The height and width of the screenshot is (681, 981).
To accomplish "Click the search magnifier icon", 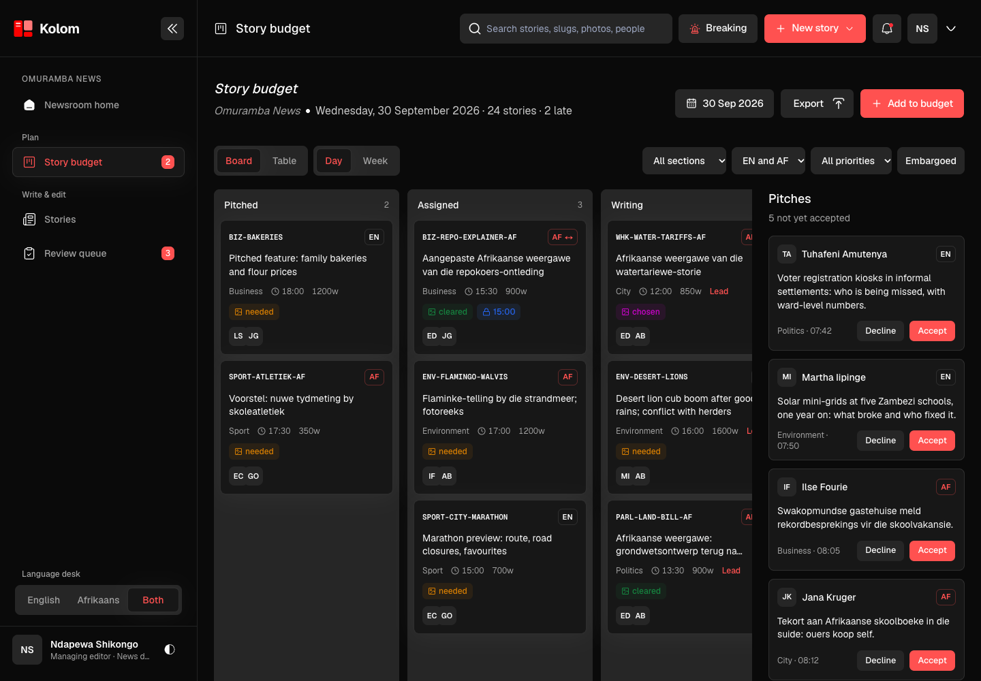I will point(475,29).
